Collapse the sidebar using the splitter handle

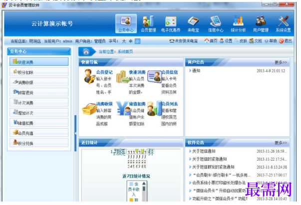tap(75, 133)
